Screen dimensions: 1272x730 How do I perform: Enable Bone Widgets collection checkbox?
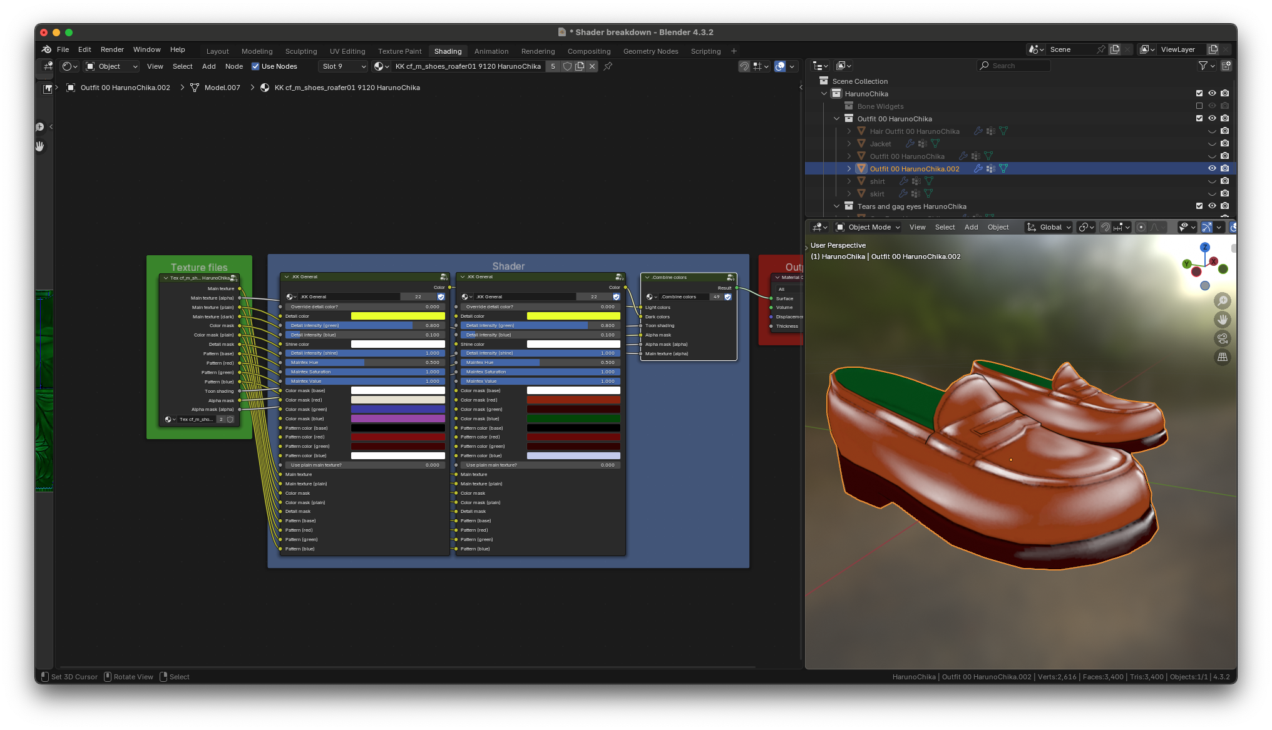click(1199, 106)
